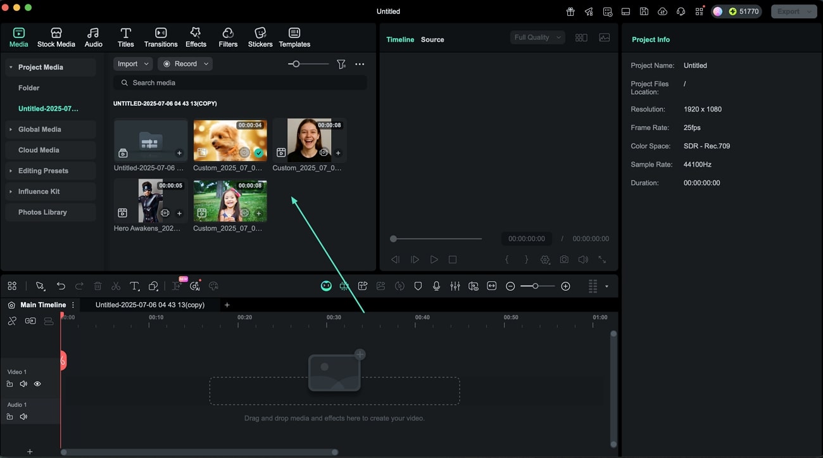Viewport: 823px width, 458px height.
Task: Open customer support headset icon
Action: [x=681, y=11]
